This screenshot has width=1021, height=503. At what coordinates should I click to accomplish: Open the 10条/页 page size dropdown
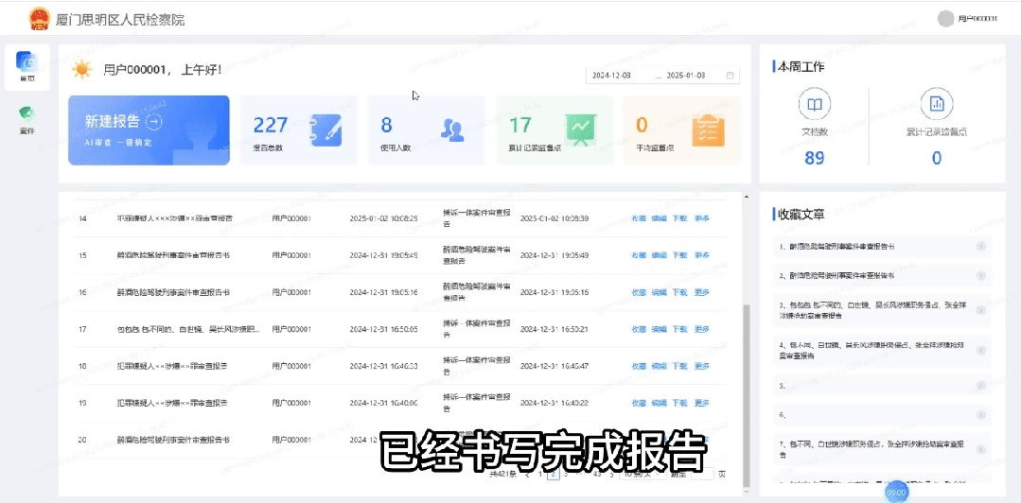coord(642,475)
